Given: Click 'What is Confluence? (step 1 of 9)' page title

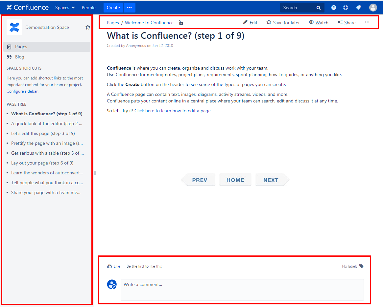Looking at the screenshot, I should [176, 36].
